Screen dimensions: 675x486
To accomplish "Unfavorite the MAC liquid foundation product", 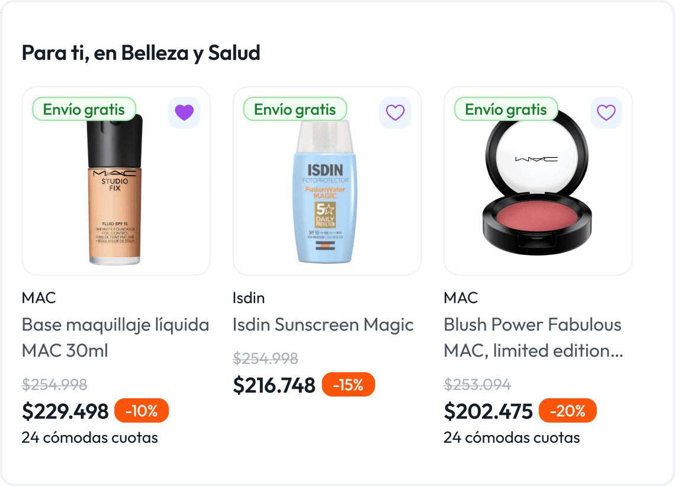I will (184, 112).
